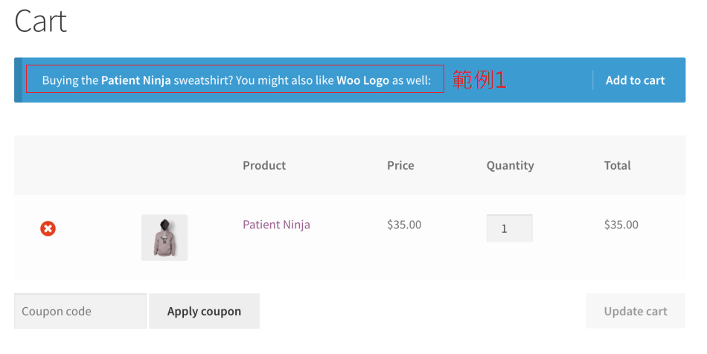Select the Total column header
Image resolution: width=707 pixels, height=354 pixels.
tap(617, 165)
